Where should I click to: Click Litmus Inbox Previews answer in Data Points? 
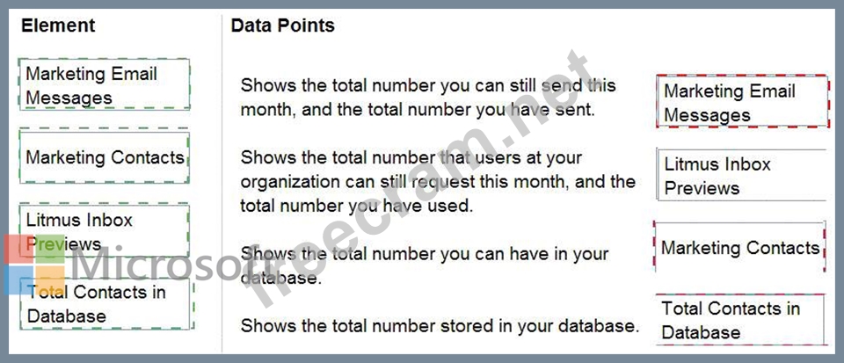coord(741,176)
